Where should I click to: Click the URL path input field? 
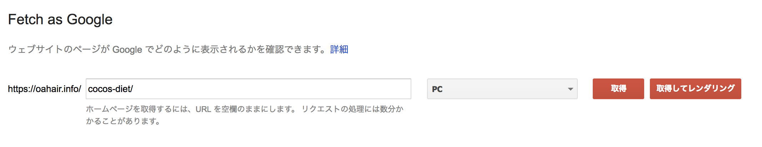tap(248, 89)
